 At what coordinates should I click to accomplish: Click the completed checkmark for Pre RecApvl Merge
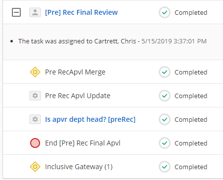click(165, 72)
